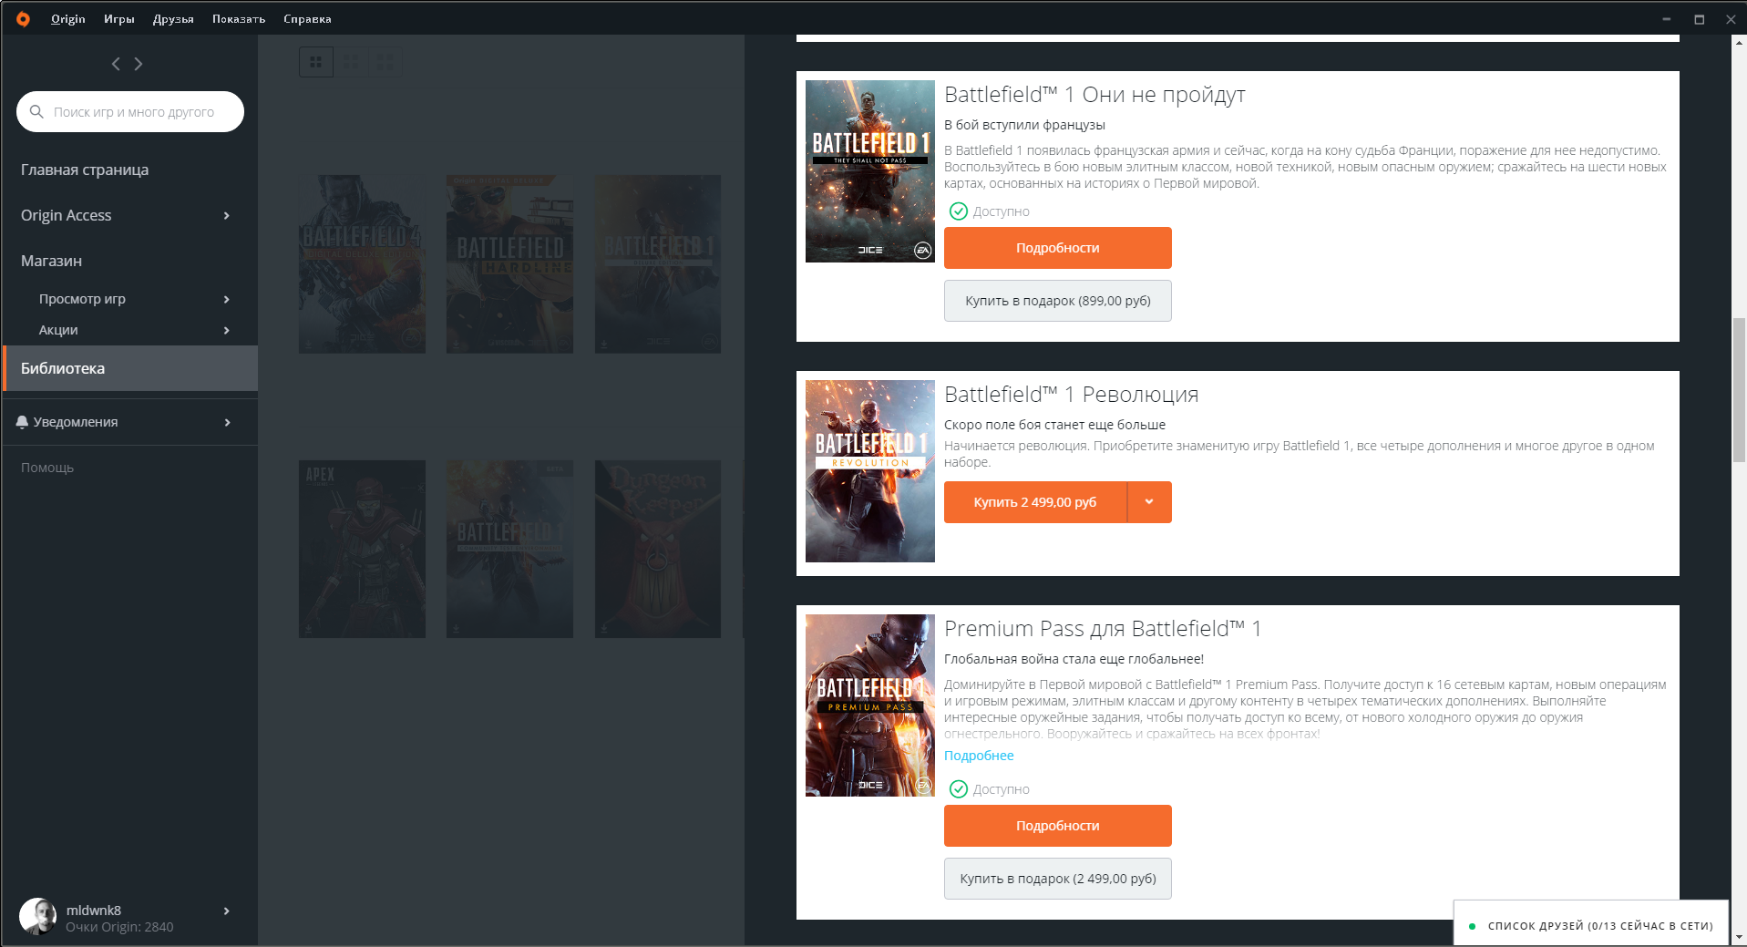Open the Показать menu

point(239,18)
